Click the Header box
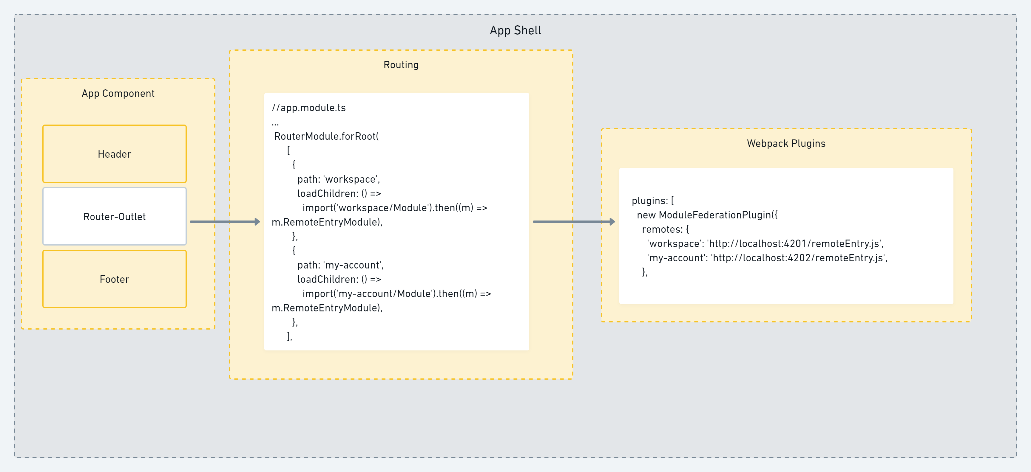Screen dimensions: 1031x472 (115, 154)
